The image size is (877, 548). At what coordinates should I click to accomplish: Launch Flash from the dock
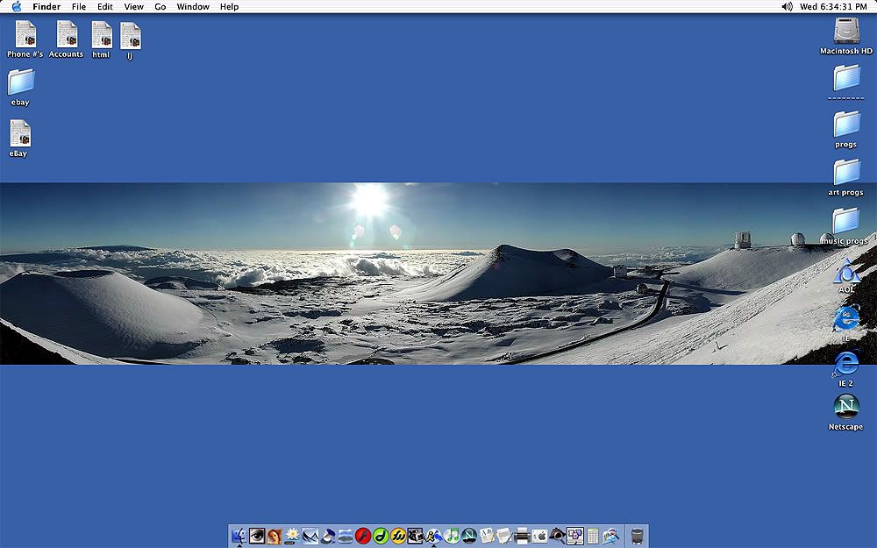pyautogui.click(x=363, y=536)
